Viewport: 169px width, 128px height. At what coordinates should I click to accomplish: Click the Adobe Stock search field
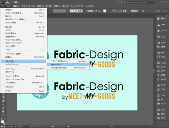[141, 2]
